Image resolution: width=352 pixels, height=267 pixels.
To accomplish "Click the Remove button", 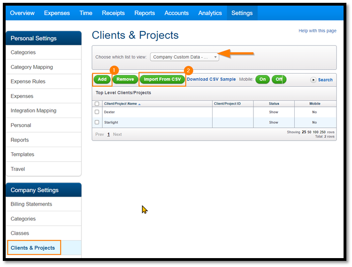I will [125, 79].
